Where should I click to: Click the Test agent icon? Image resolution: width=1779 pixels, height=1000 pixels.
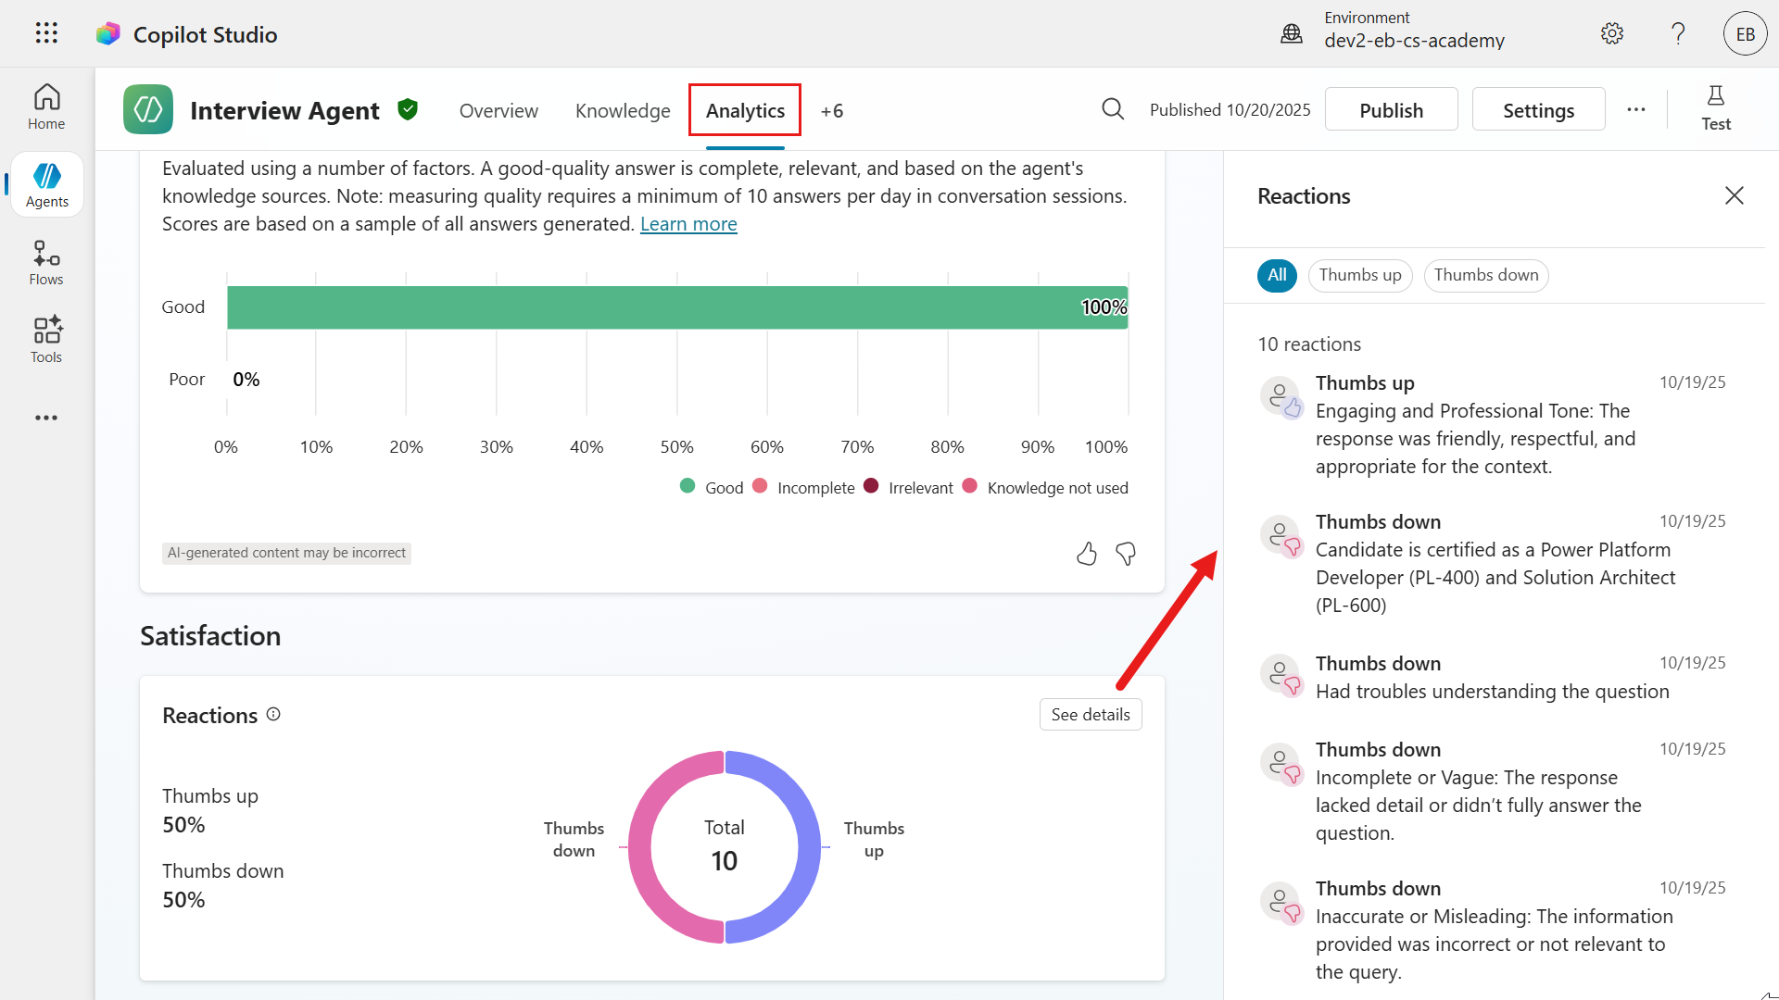pyautogui.click(x=1715, y=108)
